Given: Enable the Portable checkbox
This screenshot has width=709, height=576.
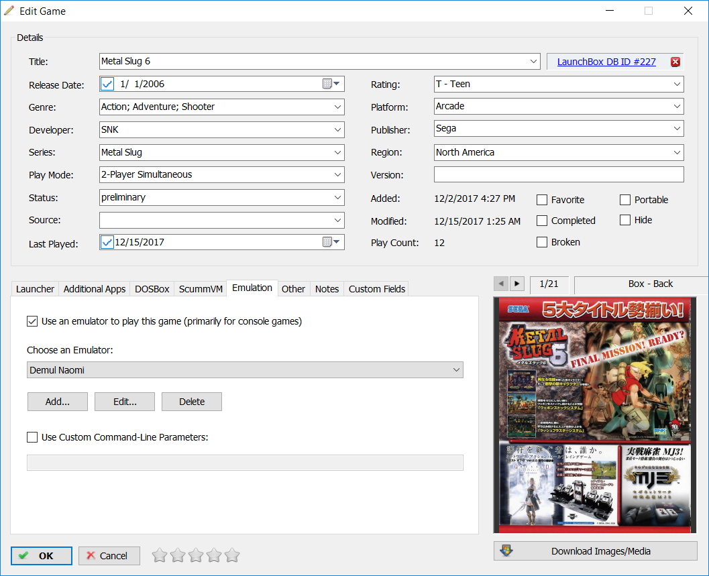Looking at the screenshot, I should [x=625, y=200].
